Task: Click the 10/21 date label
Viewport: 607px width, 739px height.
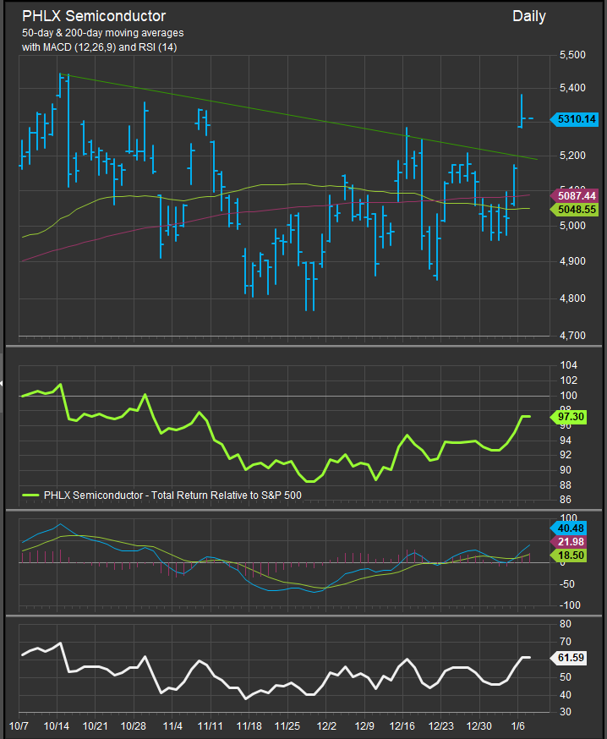Action: (96, 725)
